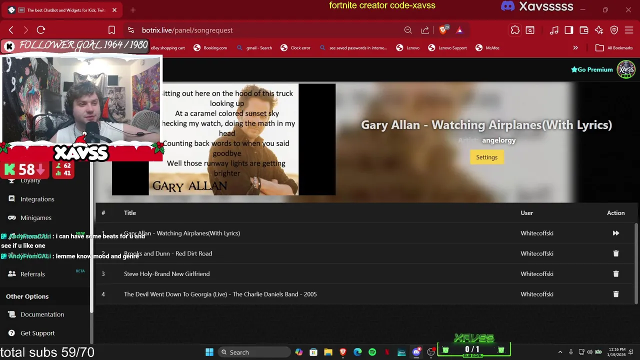Click the Get Support question mark icon
This screenshot has width=640, height=360.
coord(11,333)
